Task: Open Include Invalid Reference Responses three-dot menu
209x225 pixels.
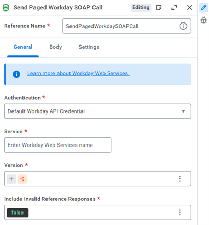Action: point(180,212)
